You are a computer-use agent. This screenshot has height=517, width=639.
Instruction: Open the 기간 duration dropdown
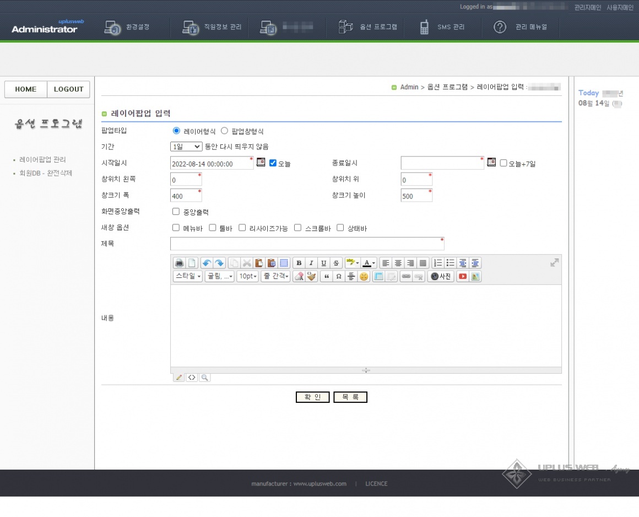click(x=186, y=147)
